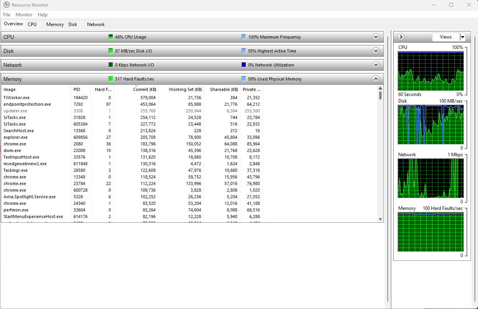This screenshot has width=478, height=309.
Task: Collapse the graphs pane with arrow button
Action: click(401, 37)
